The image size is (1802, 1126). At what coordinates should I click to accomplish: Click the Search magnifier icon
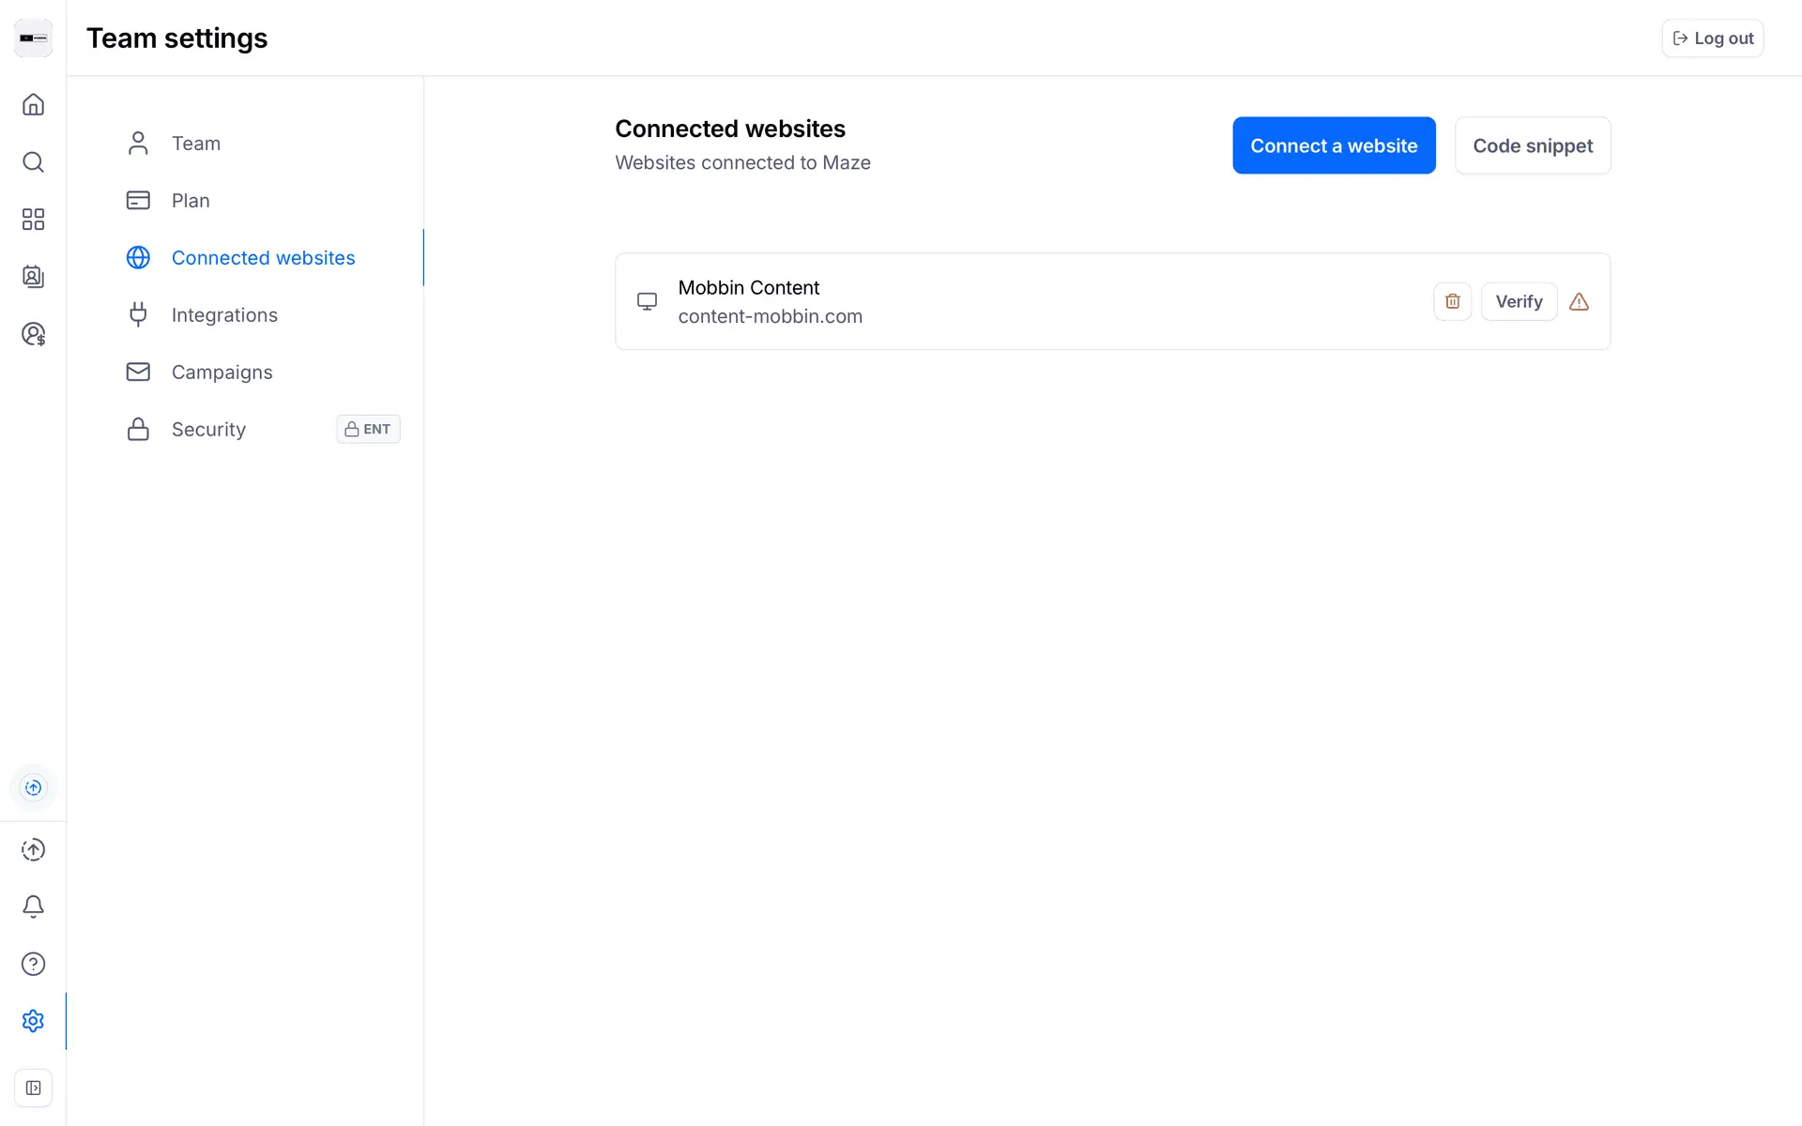[x=33, y=162]
